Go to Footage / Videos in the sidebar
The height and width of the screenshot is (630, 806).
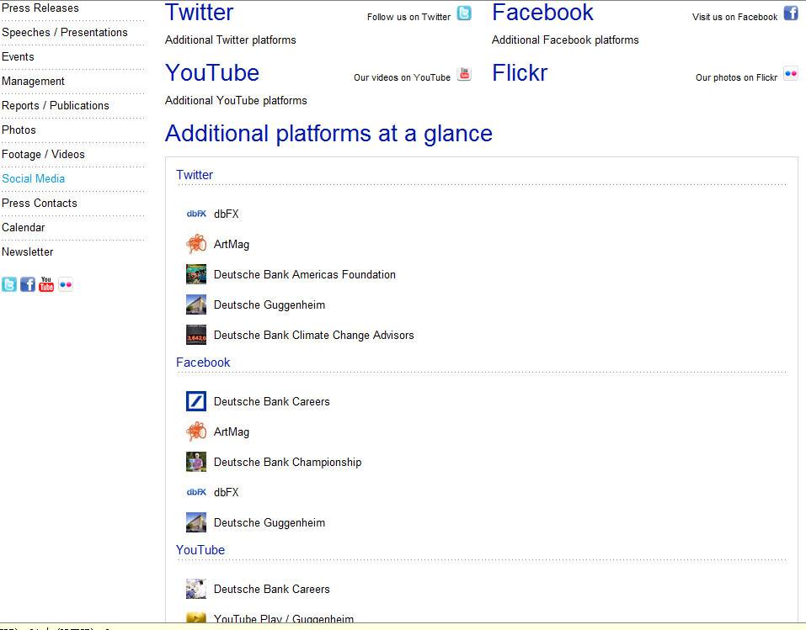click(43, 154)
